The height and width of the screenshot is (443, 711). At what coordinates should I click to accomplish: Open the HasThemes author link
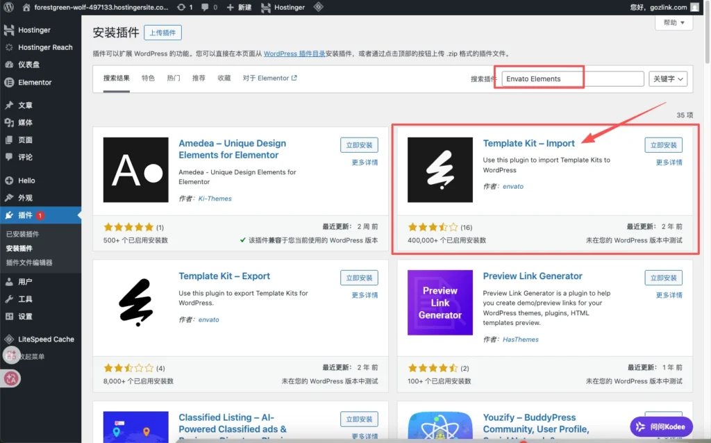pos(521,339)
